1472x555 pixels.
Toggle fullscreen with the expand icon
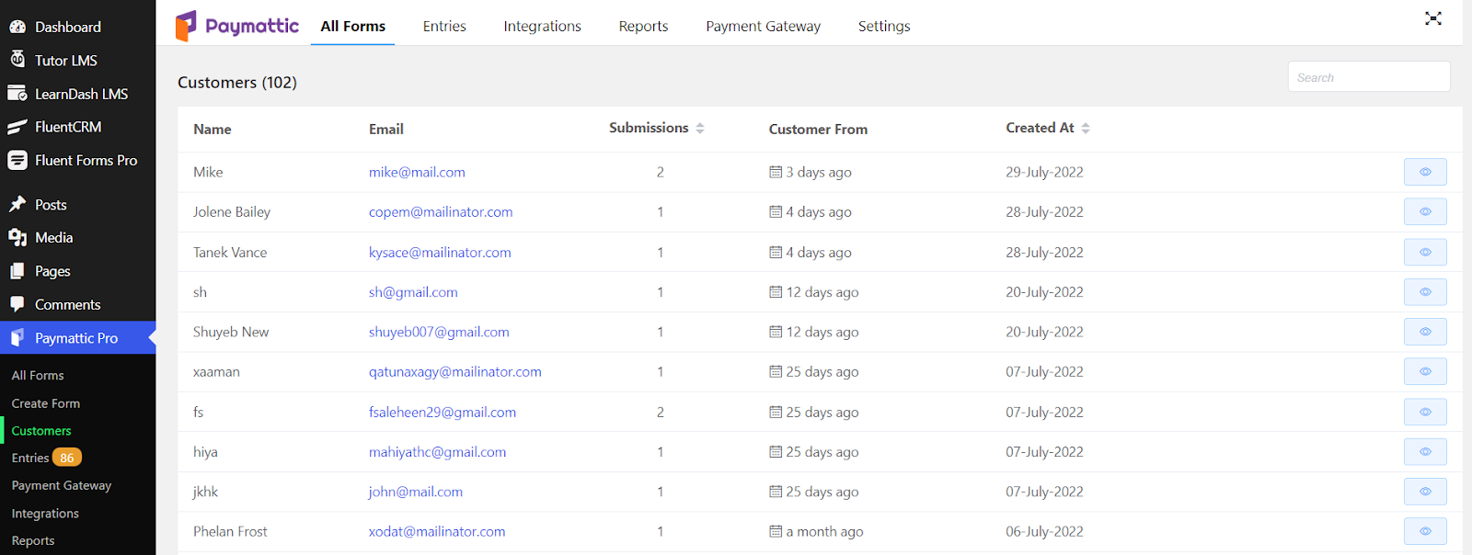point(1432,18)
